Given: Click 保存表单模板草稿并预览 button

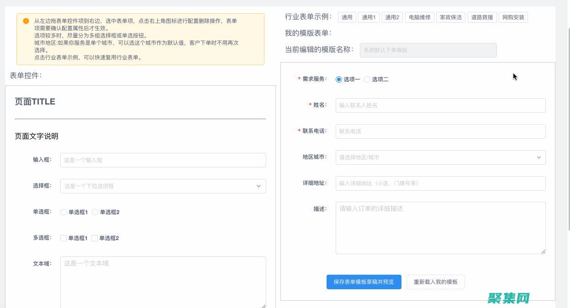Looking at the screenshot, I should (364, 282).
